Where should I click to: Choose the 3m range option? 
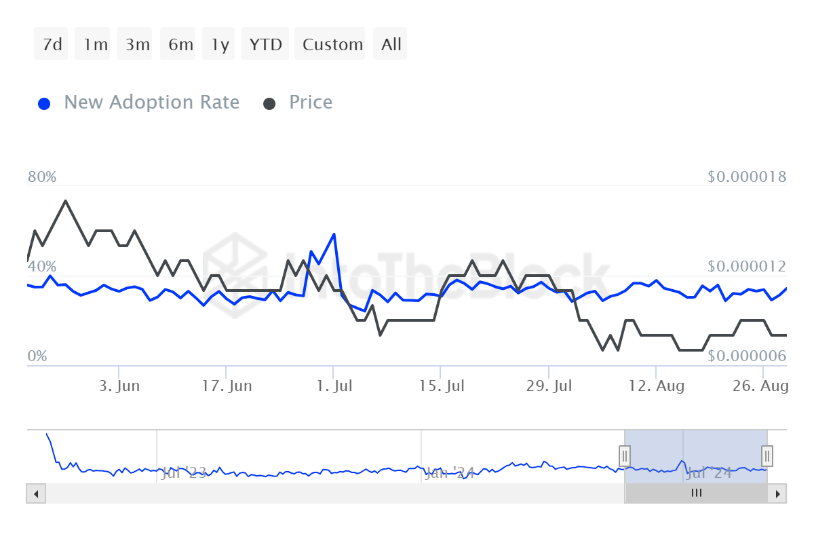[137, 44]
